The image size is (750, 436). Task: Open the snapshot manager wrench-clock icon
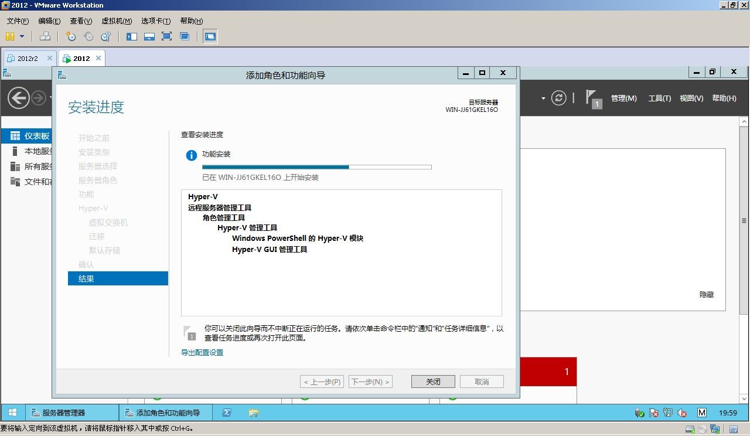coord(106,36)
